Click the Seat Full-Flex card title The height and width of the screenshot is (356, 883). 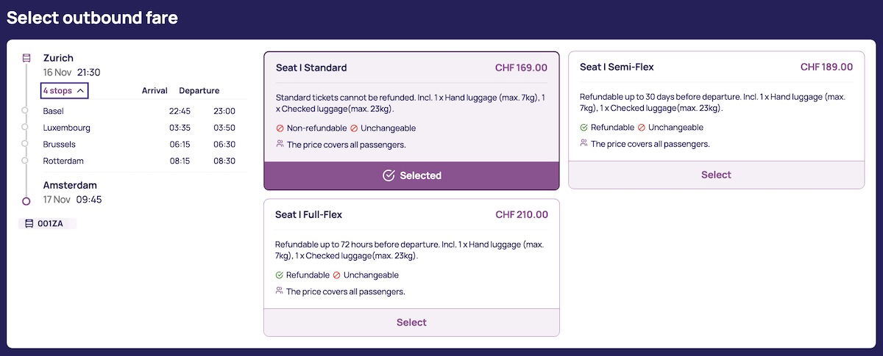click(308, 215)
